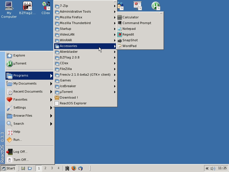Image resolution: width=229 pixels, height=172 pixels.
Task: Click the Command Prompt terminal icon
Action: tap(120, 23)
